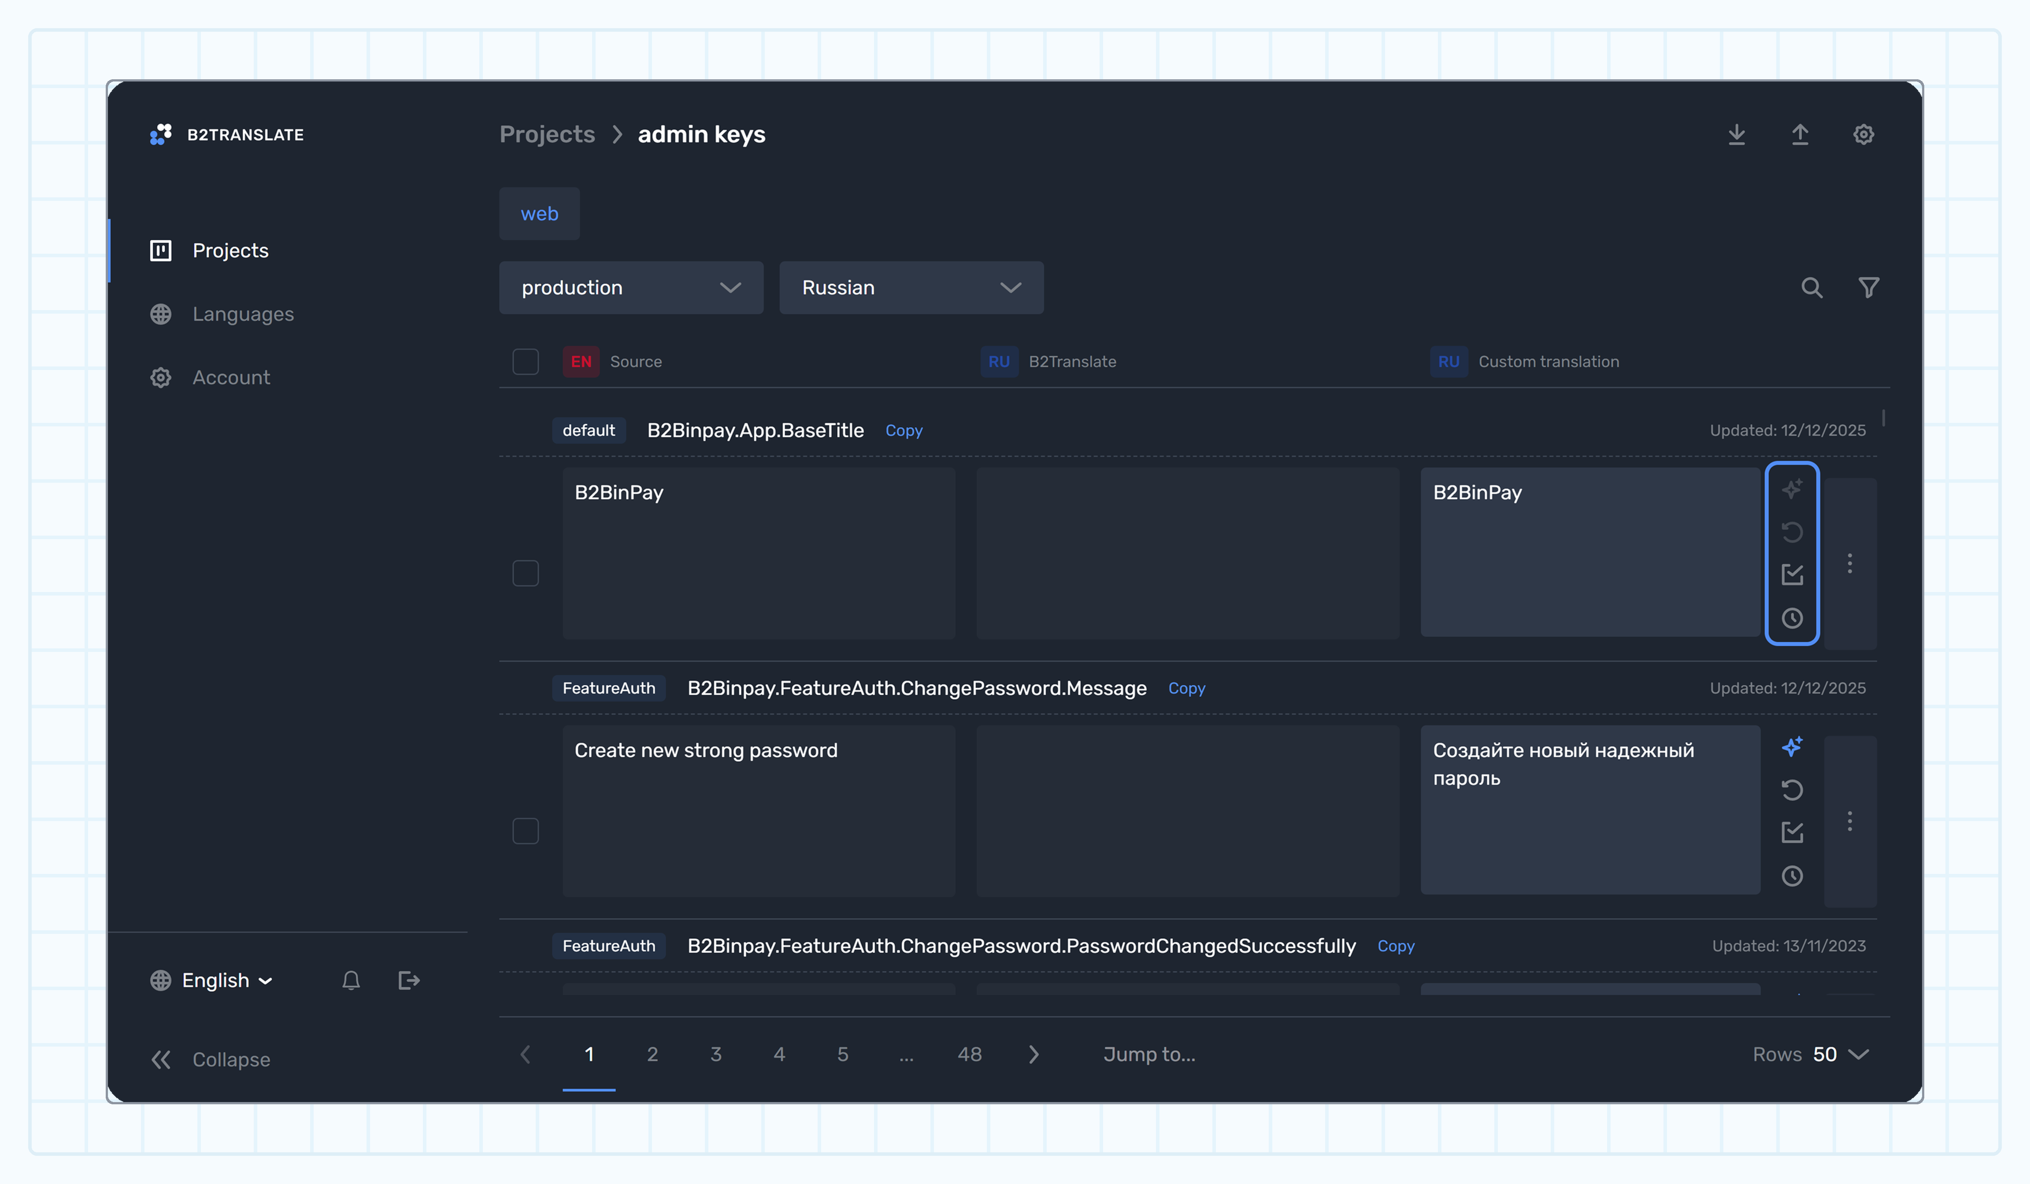Image resolution: width=2030 pixels, height=1184 pixels.
Task: Click the Jump to page field
Action: [x=1149, y=1054]
